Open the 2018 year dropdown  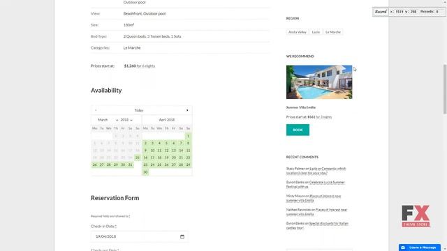[126, 120]
